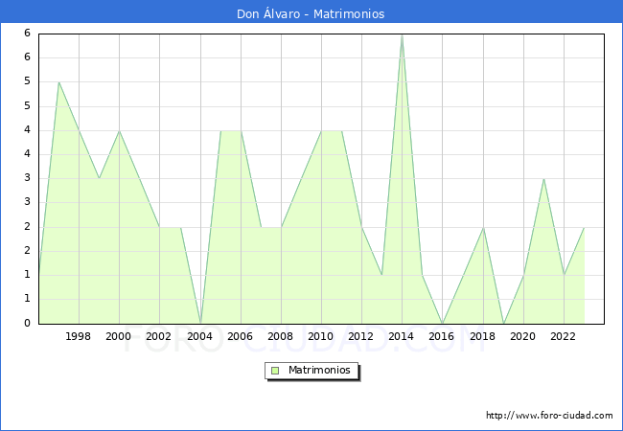Click the x-axis label 2022

563,336
